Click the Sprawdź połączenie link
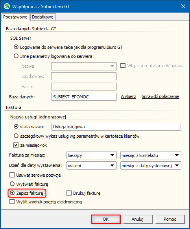Viewport: 190px width, 229px height. click(x=160, y=96)
